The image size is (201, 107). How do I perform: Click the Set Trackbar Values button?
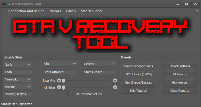pyautogui.click(x=88, y=94)
